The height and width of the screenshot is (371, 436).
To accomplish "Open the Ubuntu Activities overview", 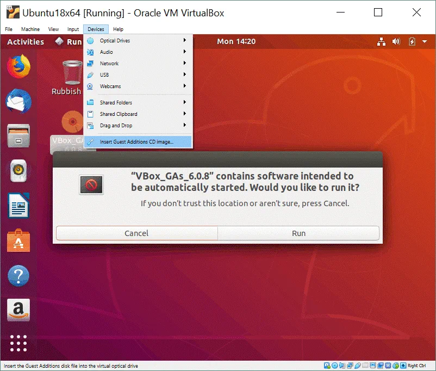I will (x=26, y=42).
